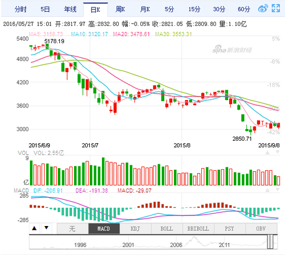Switch to the 分时 tab
This screenshot has height=255, width=289.
point(20,9)
